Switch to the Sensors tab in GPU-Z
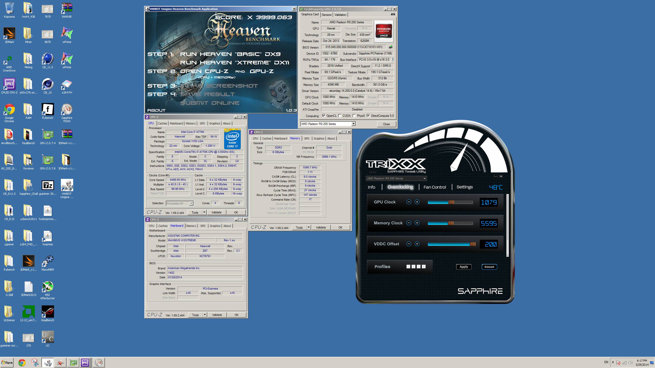The image size is (655, 368). pyautogui.click(x=326, y=15)
